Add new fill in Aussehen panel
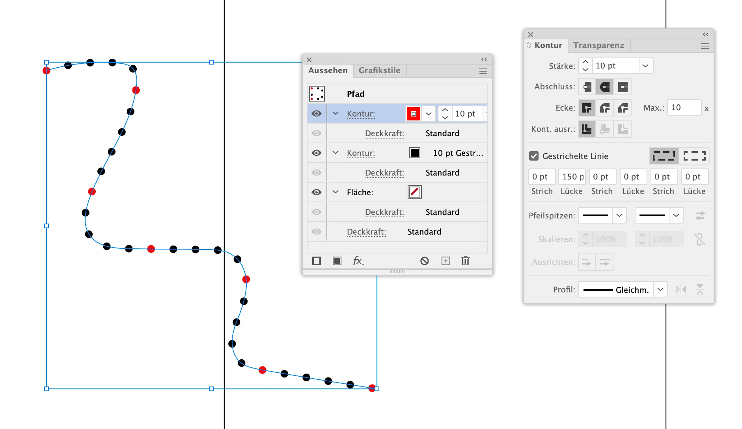The height and width of the screenshot is (429, 742). tap(337, 261)
